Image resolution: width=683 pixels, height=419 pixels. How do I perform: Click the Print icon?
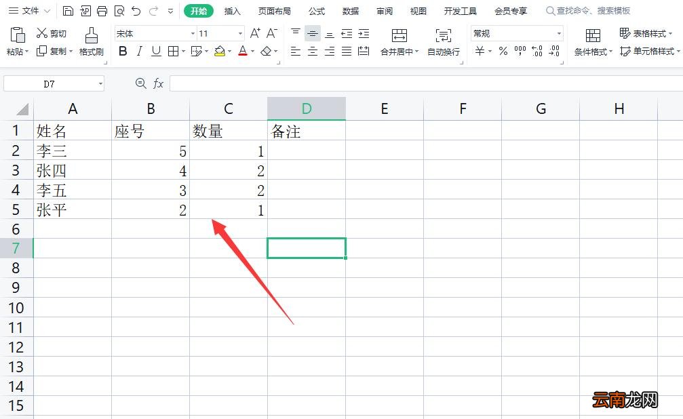(102, 11)
